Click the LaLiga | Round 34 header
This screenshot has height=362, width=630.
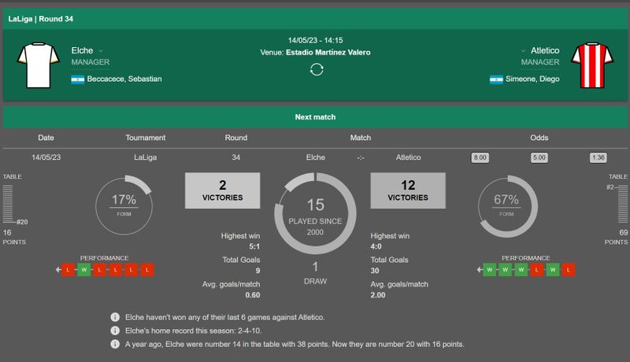[x=315, y=19]
